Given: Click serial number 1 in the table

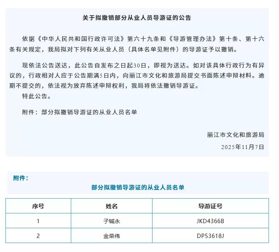Looking at the screenshot, I should (x=38, y=221).
